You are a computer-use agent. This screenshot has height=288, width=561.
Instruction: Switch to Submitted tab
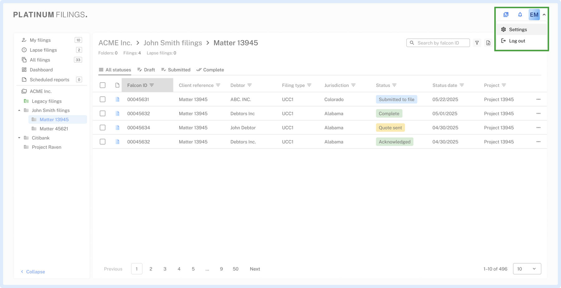click(176, 70)
